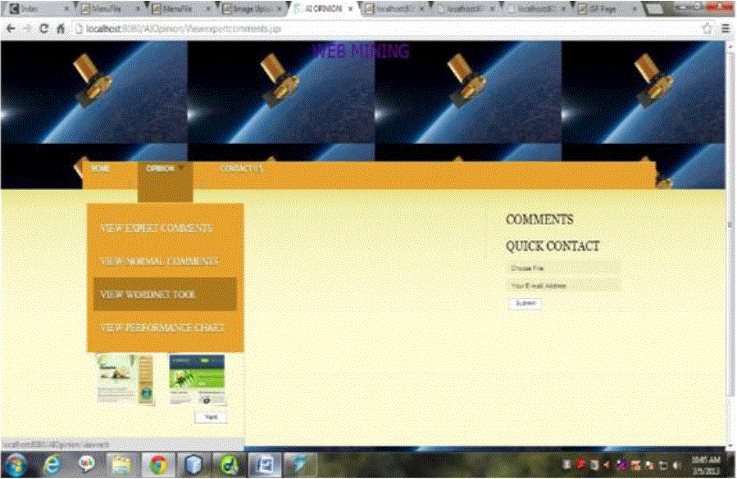Go to the HOME navigation link
The height and width of the screenshot is (479, 737).
[100, 169]
